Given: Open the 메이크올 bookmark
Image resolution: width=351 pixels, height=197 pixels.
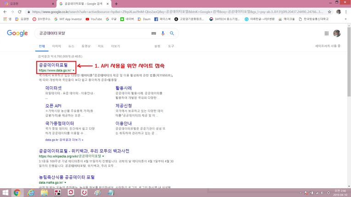Looking at the screenshot, I should click(x=286, y=19).
